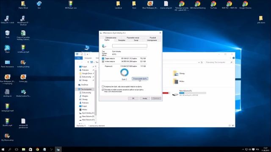This screenshot has width=271, height=152.
Task: Click the up-arrow navigation button in Explorer
Action: coord(88,62)
